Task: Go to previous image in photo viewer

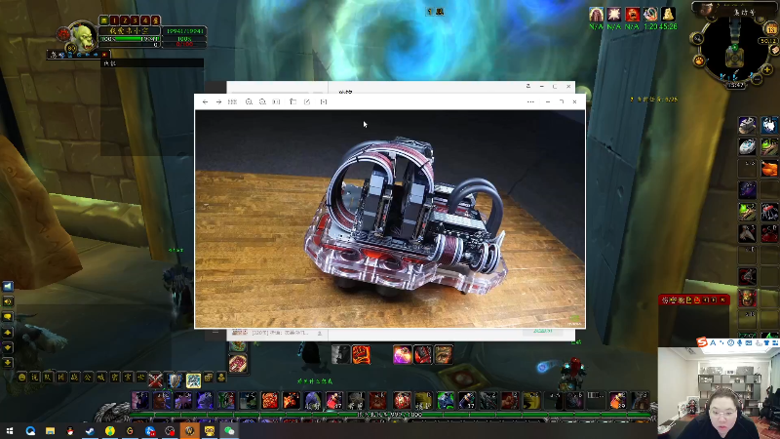Action: (x=205, y=101)
